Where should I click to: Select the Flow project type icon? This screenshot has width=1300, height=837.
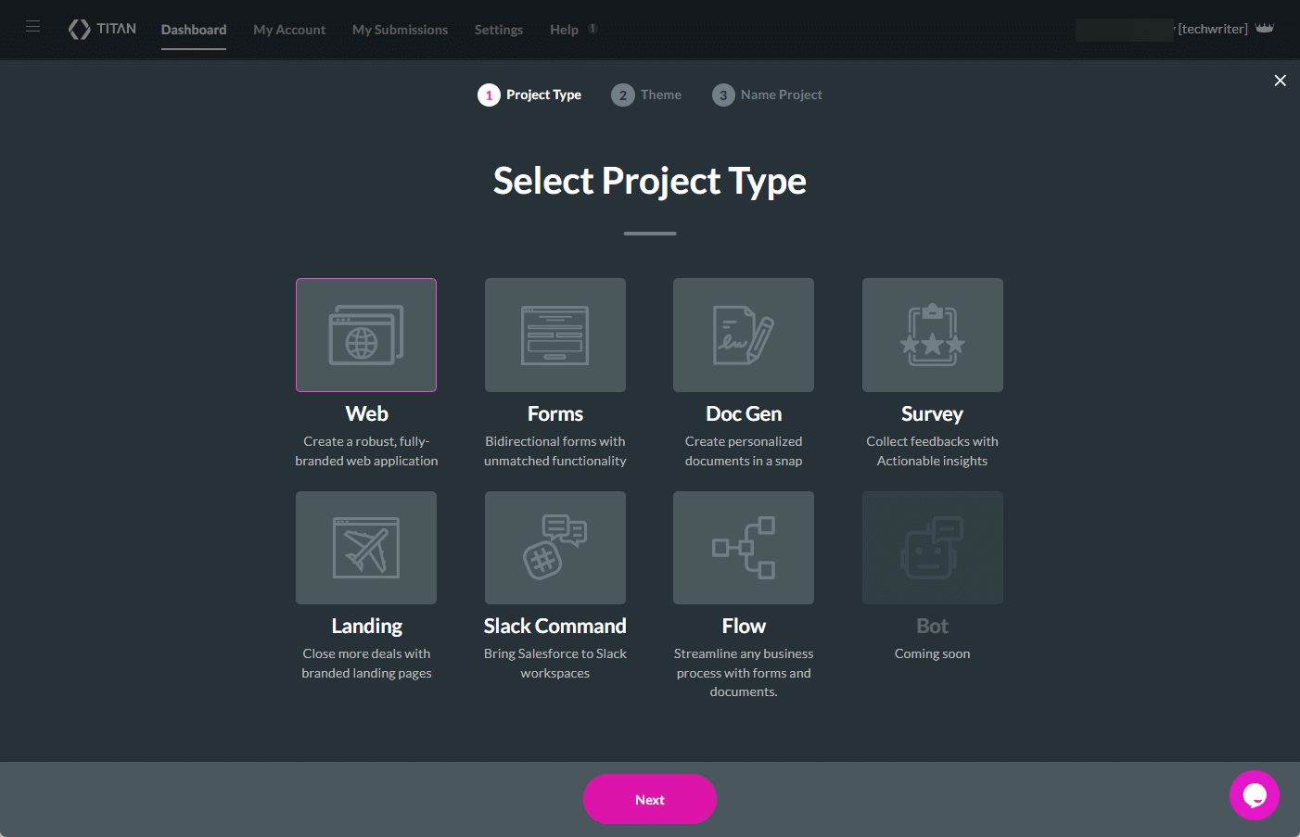(x=744, y=548)
